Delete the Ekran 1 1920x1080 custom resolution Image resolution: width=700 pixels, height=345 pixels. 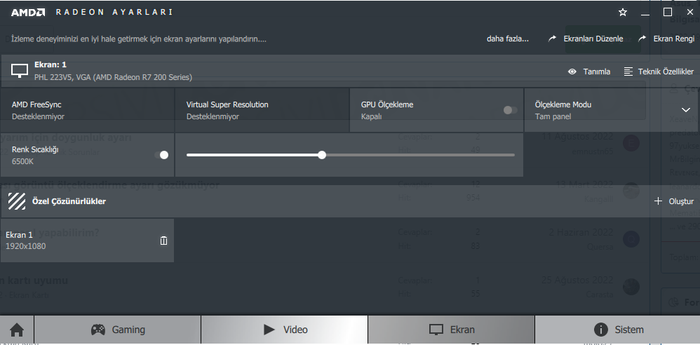(164, 241)
